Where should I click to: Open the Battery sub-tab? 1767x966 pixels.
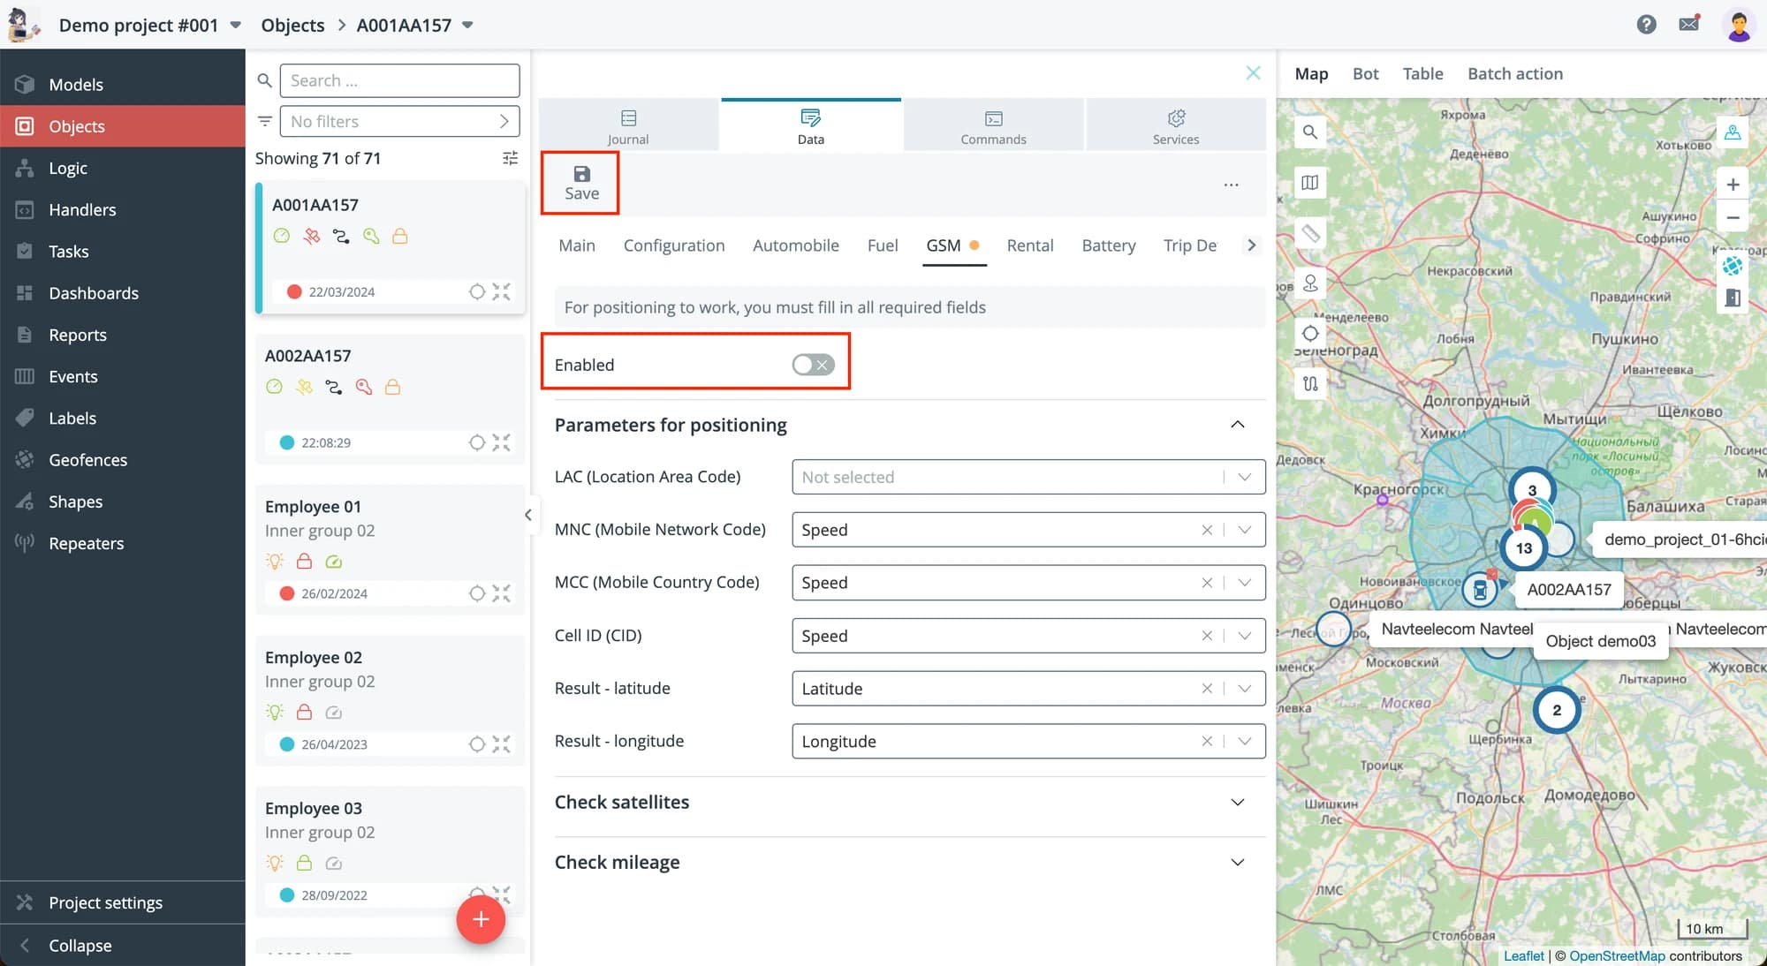[x=1108, y=245]
